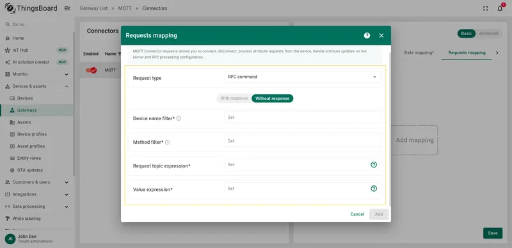Go to MQTT breadcrumb
The width and height of the screenshot is (512, 248).
click(125, 8)
